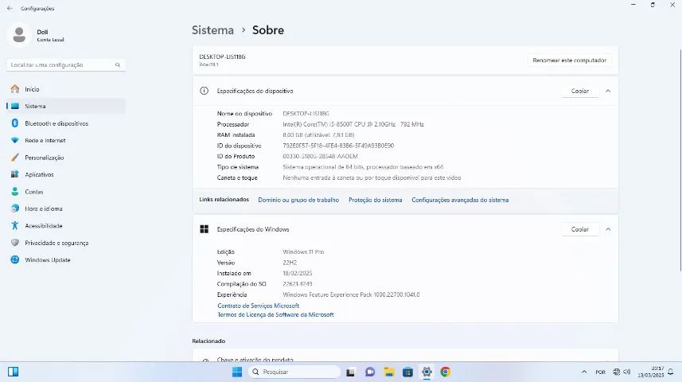This screenshot has width=682, height=382.
Task: Open the Widgets icon on the taskbar
Action: coord(13,372)
